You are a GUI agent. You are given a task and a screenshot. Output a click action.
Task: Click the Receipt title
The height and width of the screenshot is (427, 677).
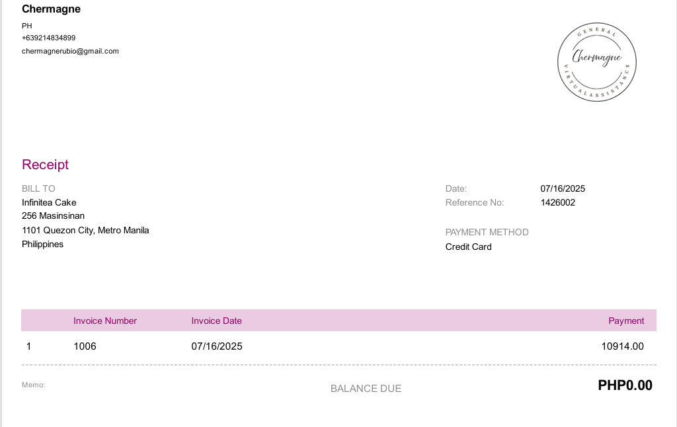pos(45,165)
